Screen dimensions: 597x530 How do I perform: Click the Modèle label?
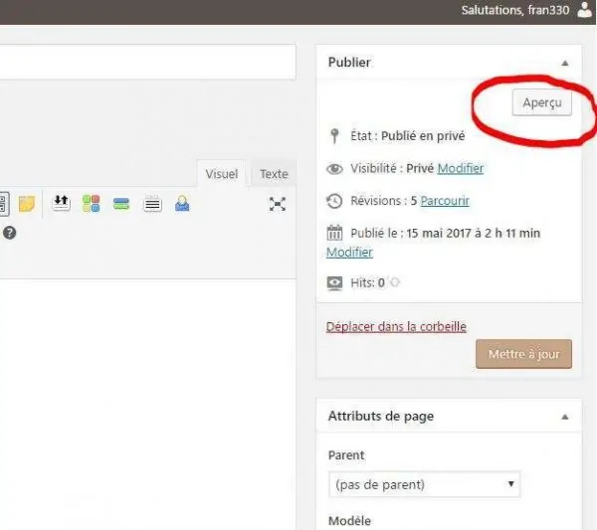[x=349, y=520]
